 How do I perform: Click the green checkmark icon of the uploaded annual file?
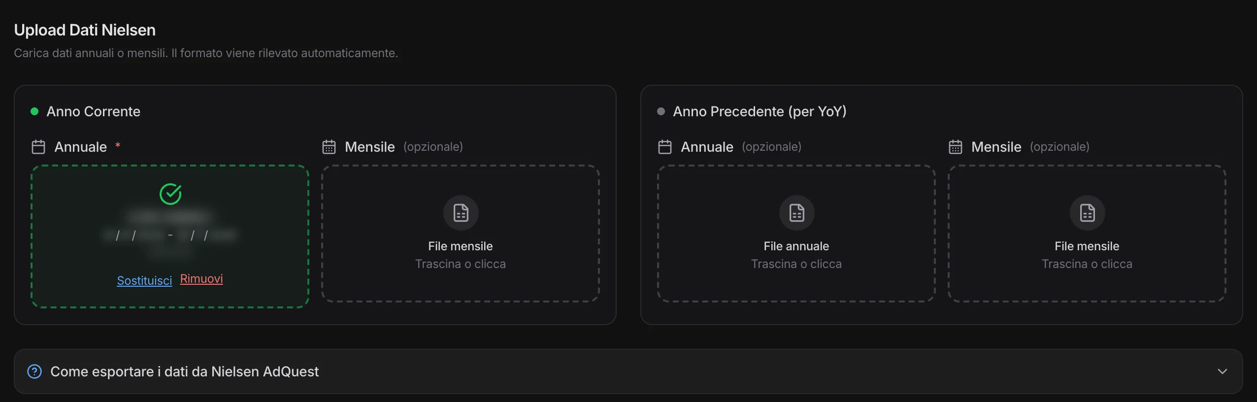point(170,194)
